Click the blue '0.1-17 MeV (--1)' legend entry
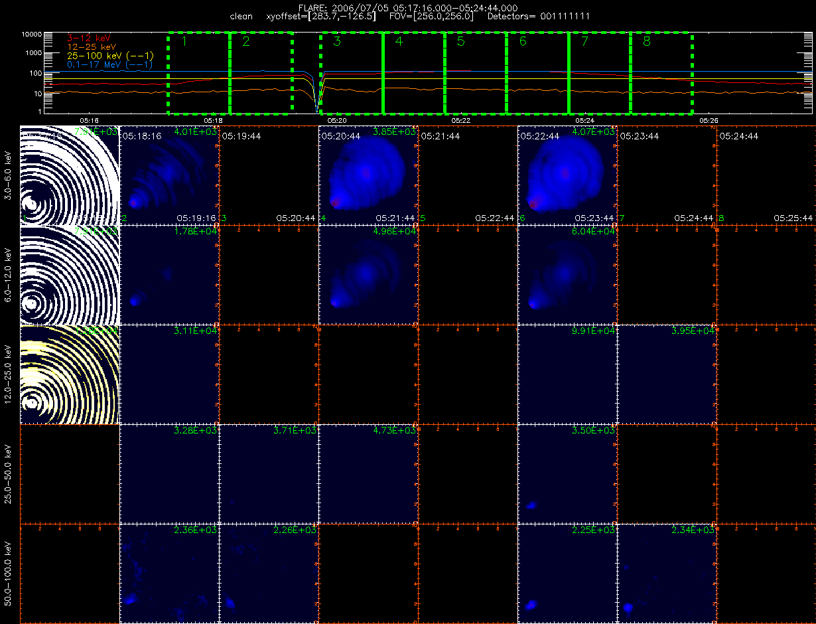 [110, 64]
